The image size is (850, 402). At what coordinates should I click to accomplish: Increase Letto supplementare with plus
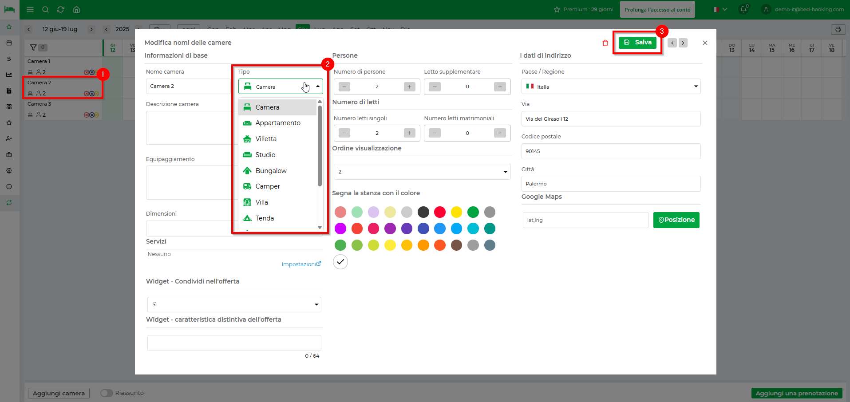(x=500, y=87)
